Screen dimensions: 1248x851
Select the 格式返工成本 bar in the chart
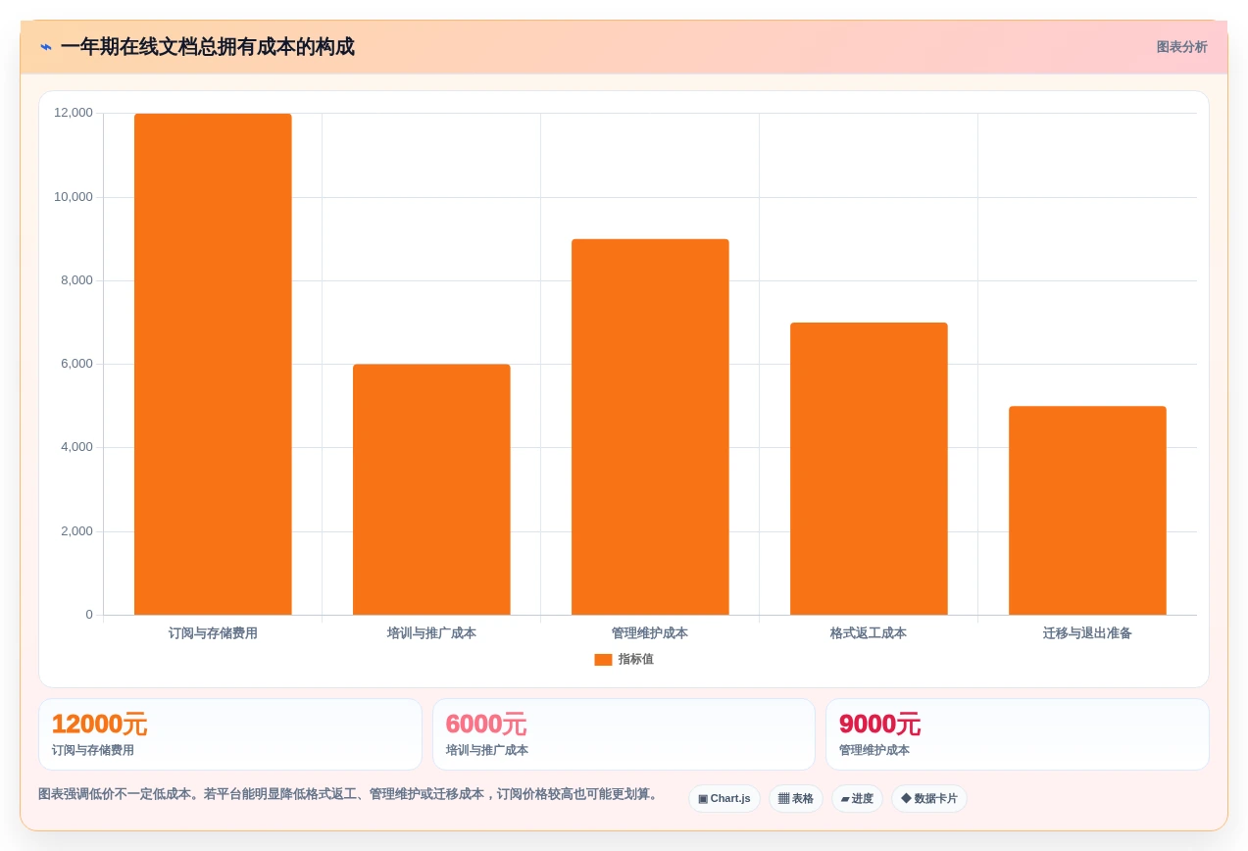[869, 469]
